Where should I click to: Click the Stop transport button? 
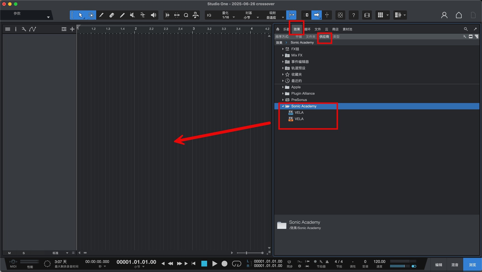click(204, 264)
